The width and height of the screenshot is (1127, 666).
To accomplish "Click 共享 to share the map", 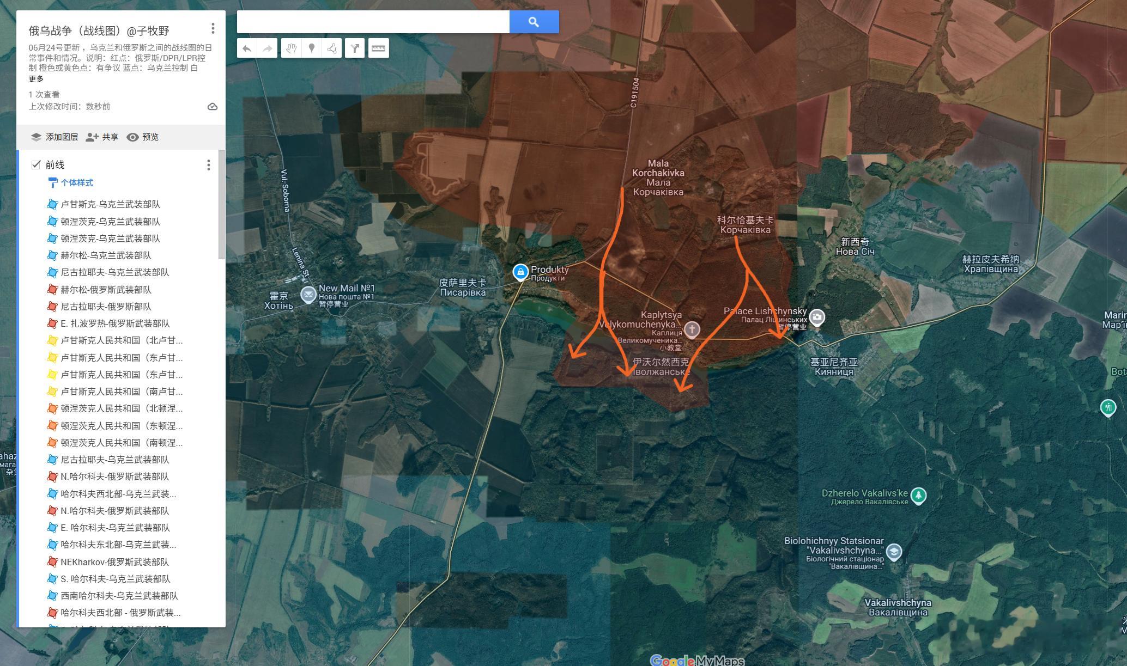I will click(102, 137).
